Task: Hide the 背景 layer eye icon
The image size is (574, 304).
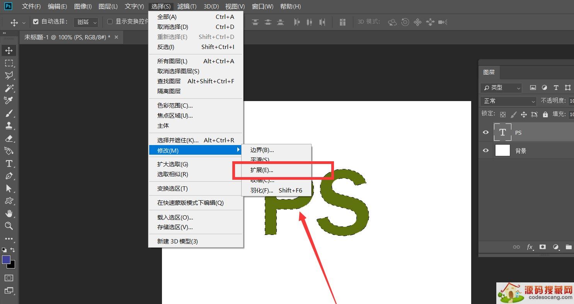Action: tap(486, 150)
